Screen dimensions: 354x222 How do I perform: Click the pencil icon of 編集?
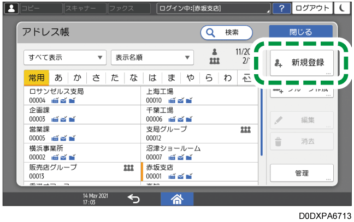(278, 120)
